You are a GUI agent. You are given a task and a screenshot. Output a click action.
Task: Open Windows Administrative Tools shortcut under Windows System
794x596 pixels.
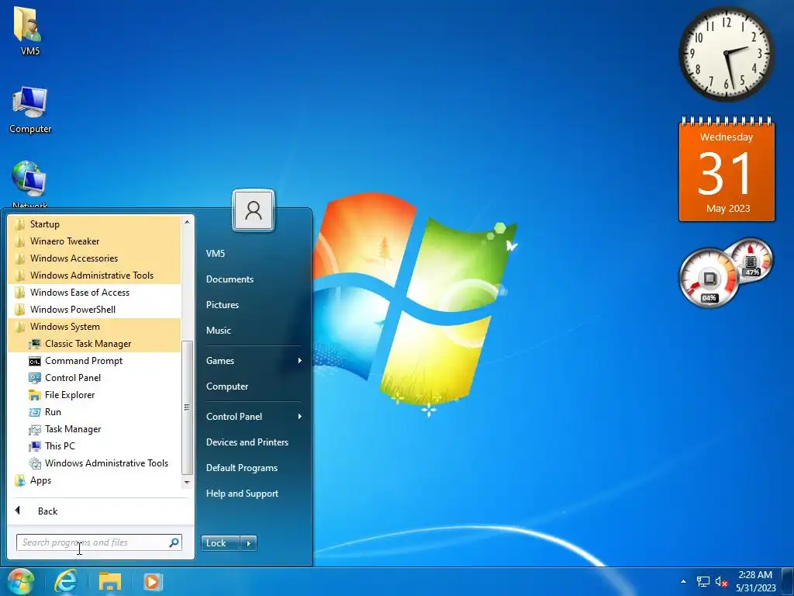94,463
